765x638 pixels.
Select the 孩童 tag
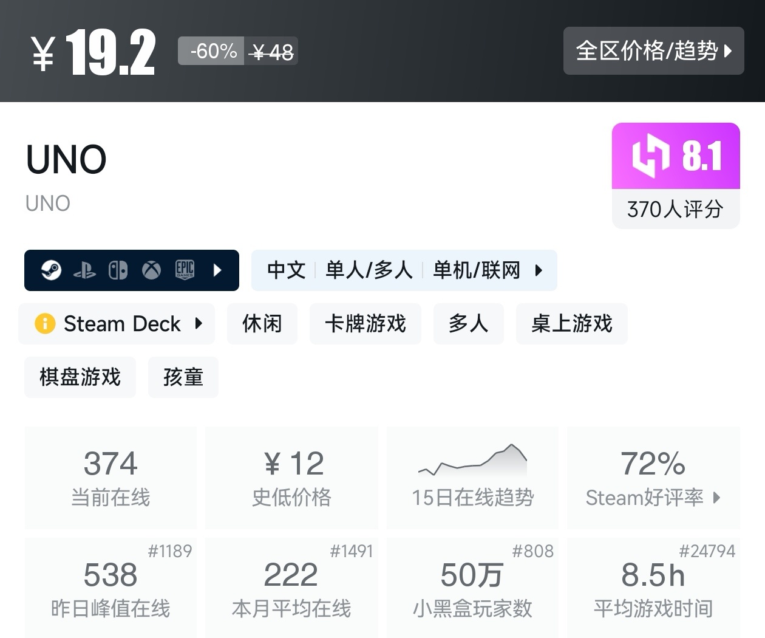coord(183,377)
